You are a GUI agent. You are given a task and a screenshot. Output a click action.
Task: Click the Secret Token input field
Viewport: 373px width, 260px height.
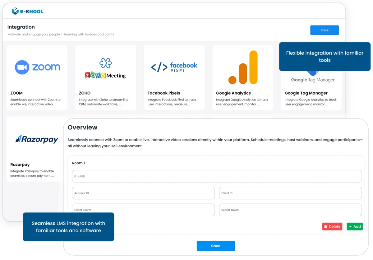click(x=290, y=210)
